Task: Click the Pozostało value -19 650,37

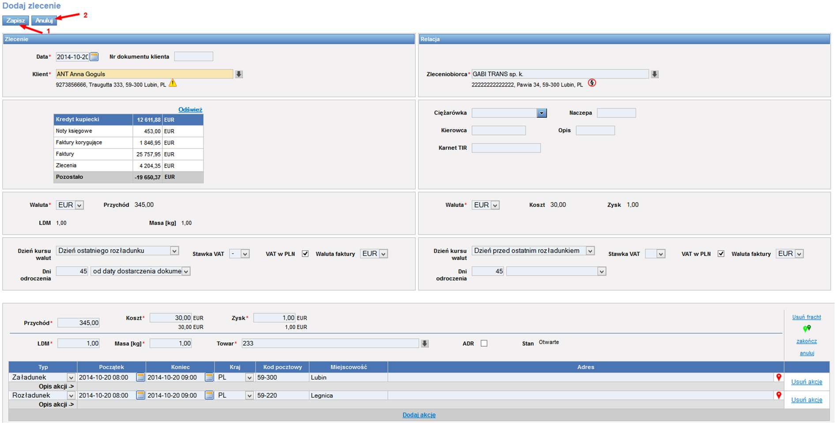Action: (x=148, y=177)
